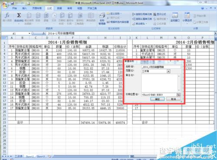Open the Math & Trig functions library
Viewport: 217px width, 160px height.
pos(80,19)
